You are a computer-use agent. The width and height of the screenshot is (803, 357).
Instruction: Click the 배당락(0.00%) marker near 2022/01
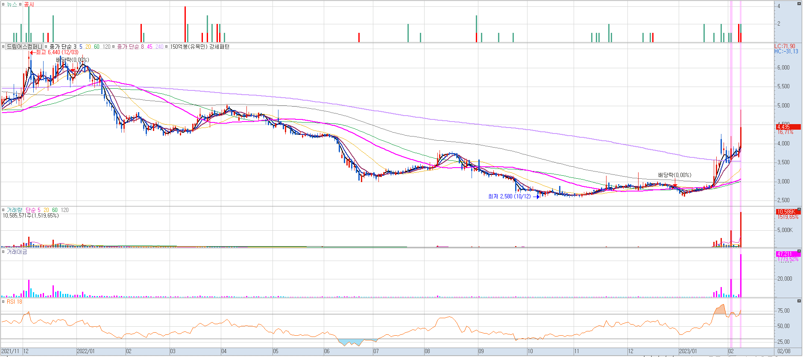click(x=72, y=60)
